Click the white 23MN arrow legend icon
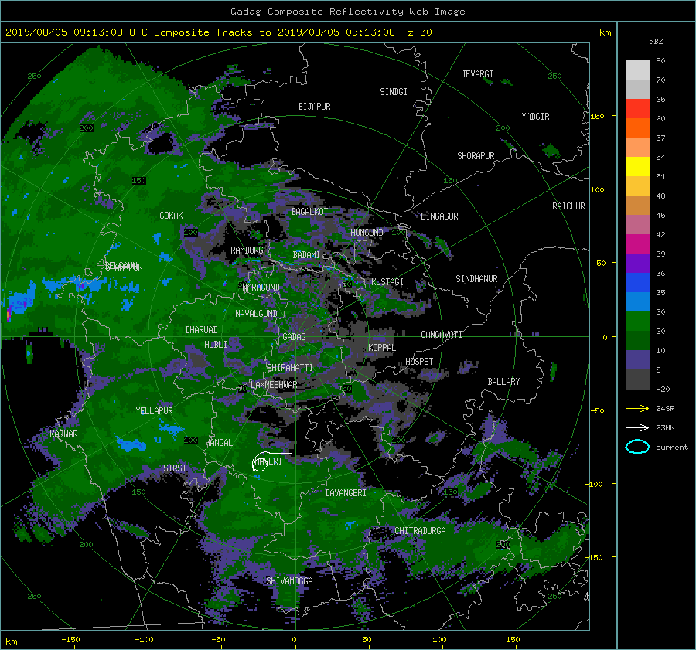 tap(637, 427)
